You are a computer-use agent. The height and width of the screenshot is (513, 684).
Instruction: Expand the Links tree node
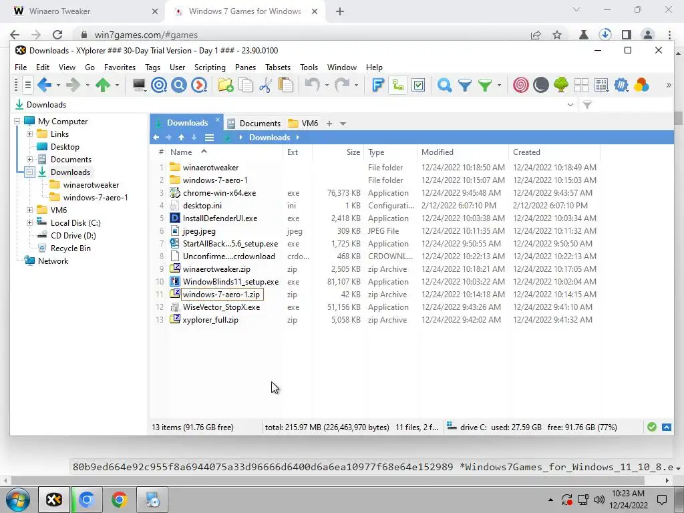click(29, 134)
